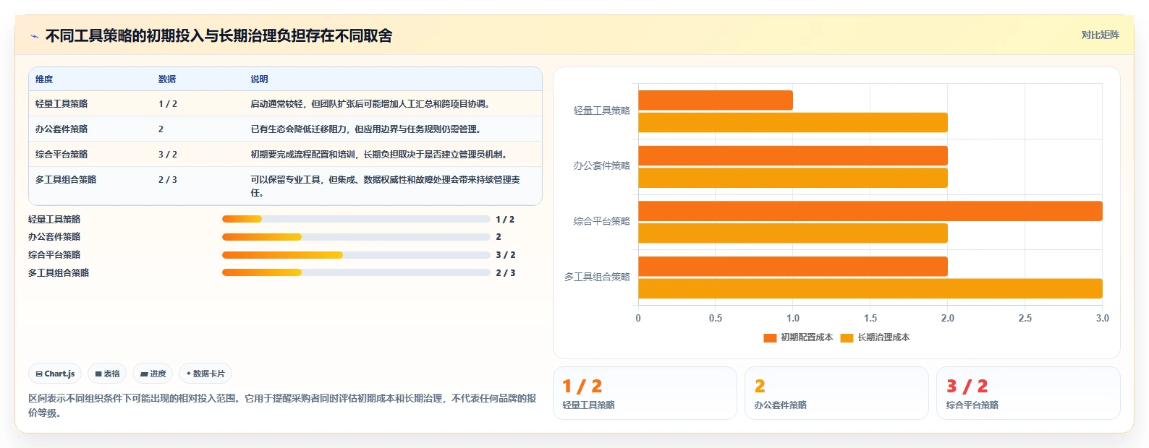Click the 数据 column header
Image resolution: width=1149 pixels, height=448 pixels.
[167, 79]
